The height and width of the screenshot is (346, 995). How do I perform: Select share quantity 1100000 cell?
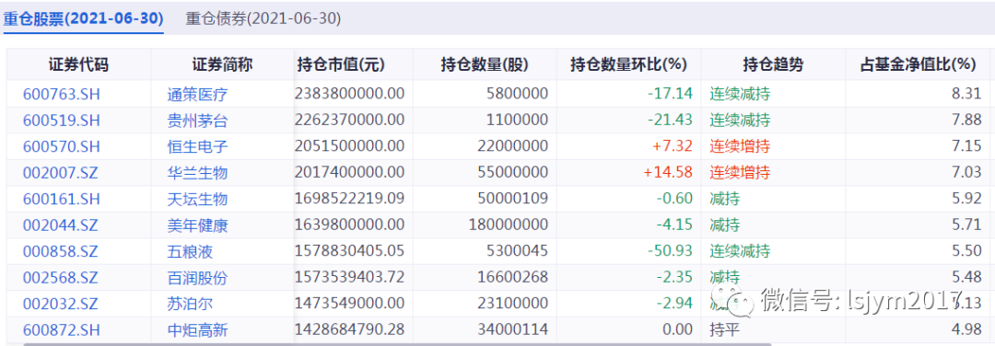517,119
